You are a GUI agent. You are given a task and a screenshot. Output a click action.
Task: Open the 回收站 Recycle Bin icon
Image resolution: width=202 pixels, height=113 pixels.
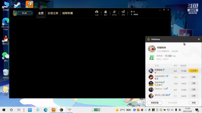click(x=6, y=74)
